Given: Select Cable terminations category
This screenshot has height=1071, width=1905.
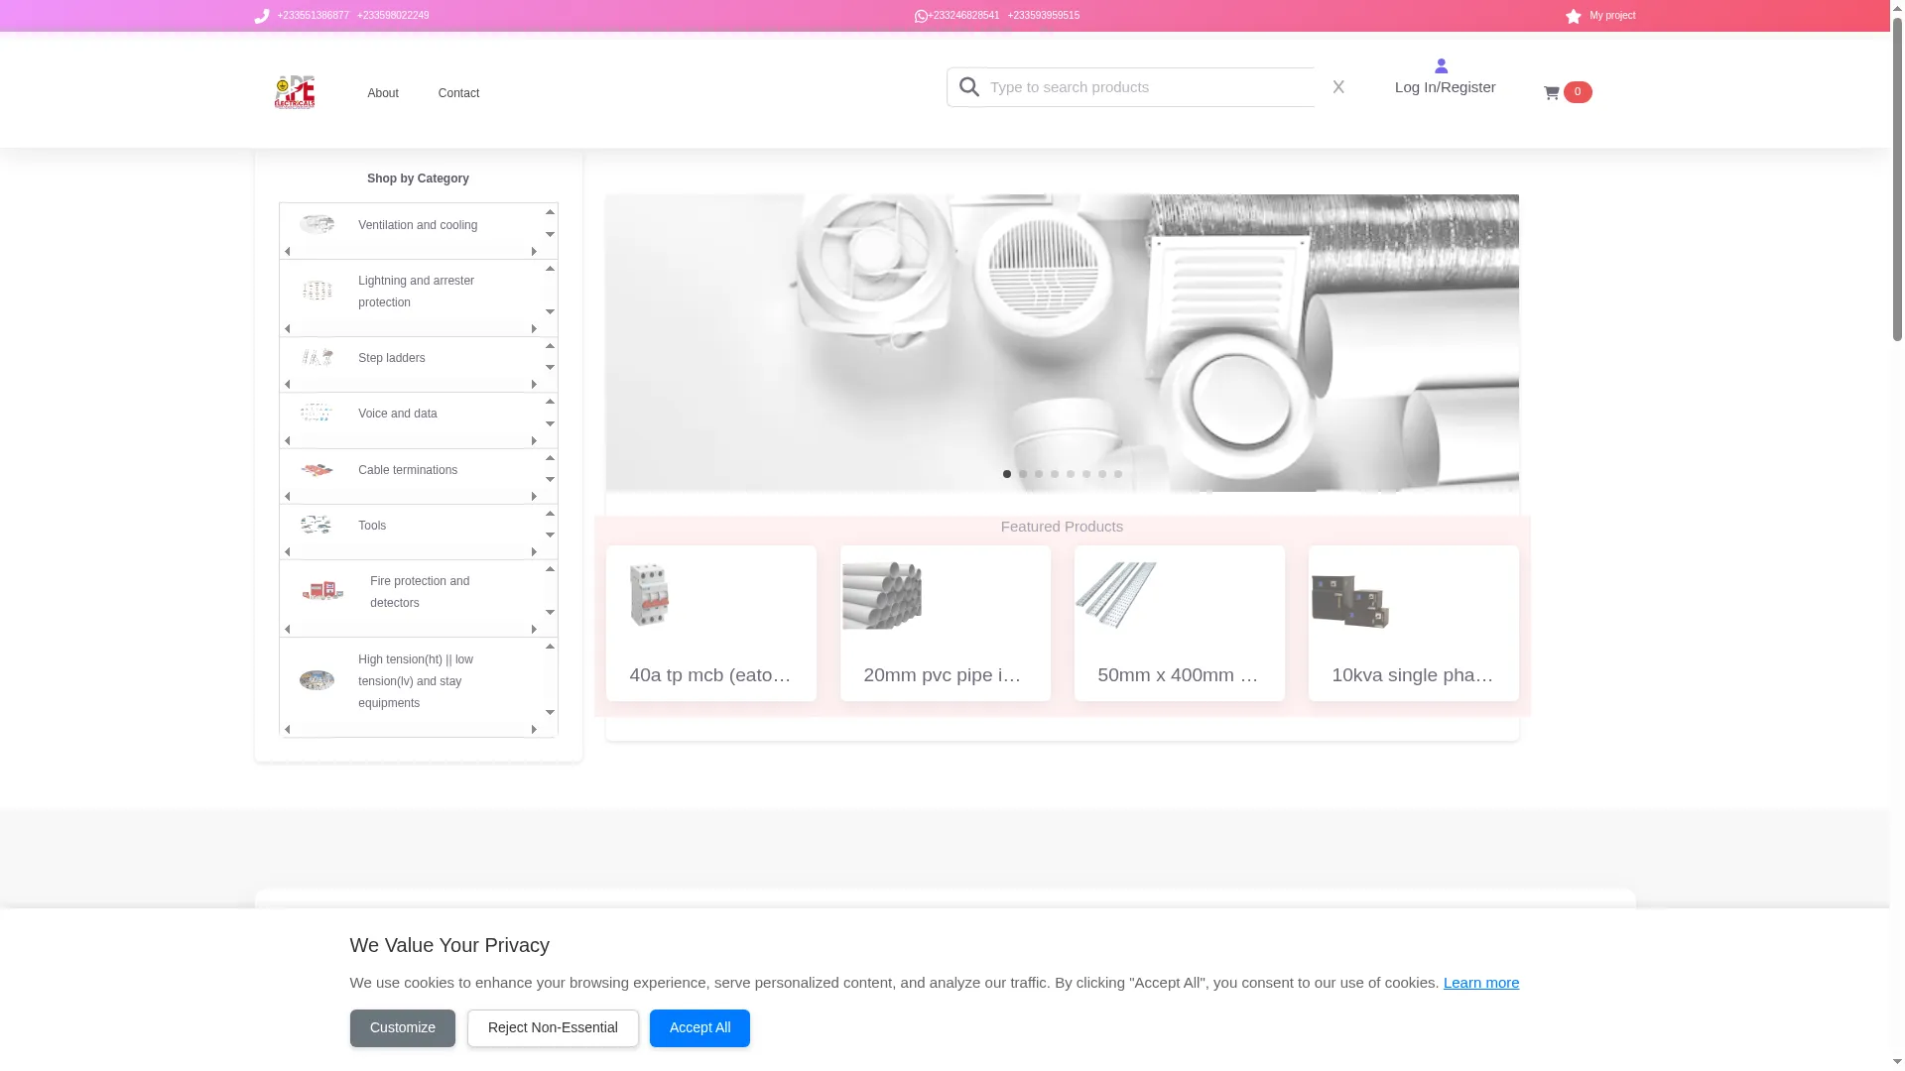Looking at the screenshot, I should (x=408, y=470).
